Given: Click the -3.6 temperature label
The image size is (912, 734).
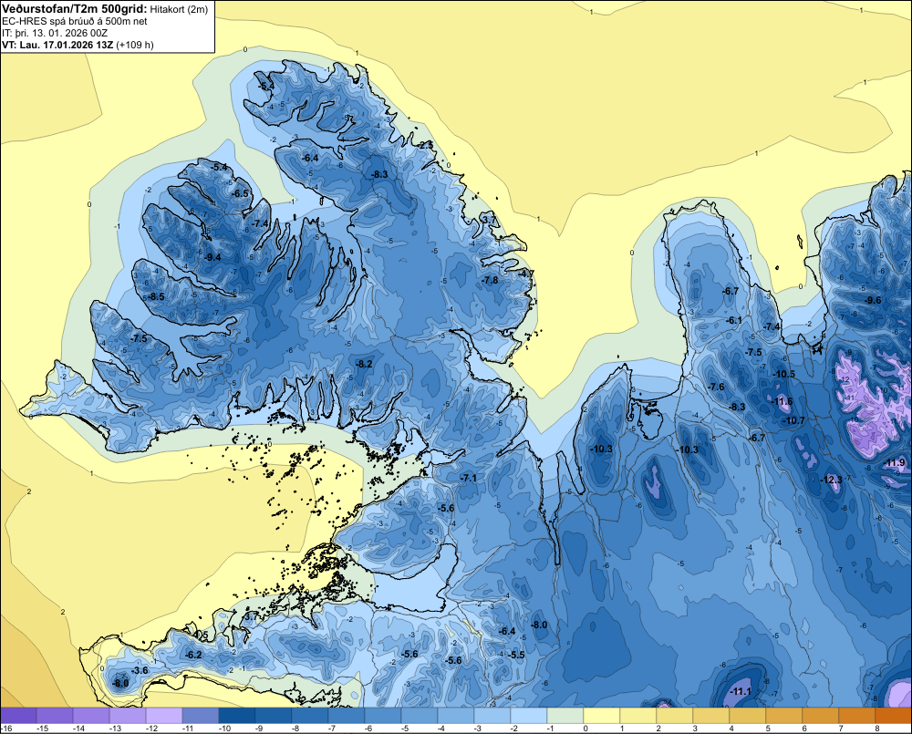Looking at the screenshot, I should (x=140, y=670).
